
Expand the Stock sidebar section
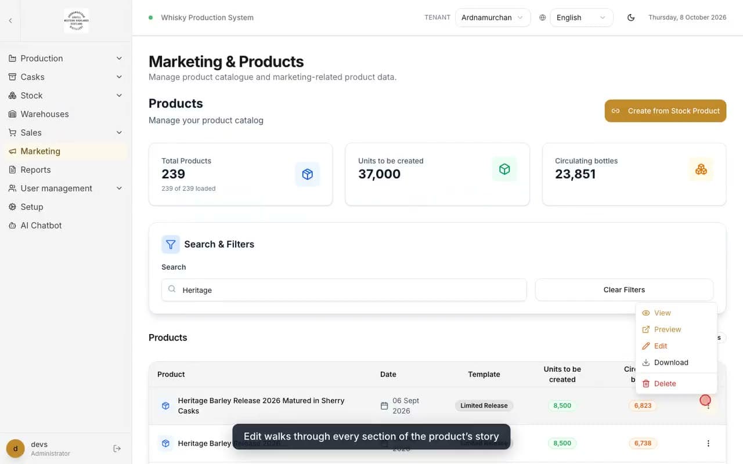click(66, 95)
